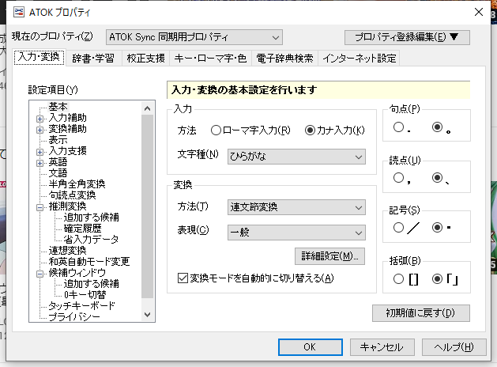The height and width of the screenshot is (367, 497).
Task: Click the settings tree scrollbar thumb
Action: tap(148, 206)
